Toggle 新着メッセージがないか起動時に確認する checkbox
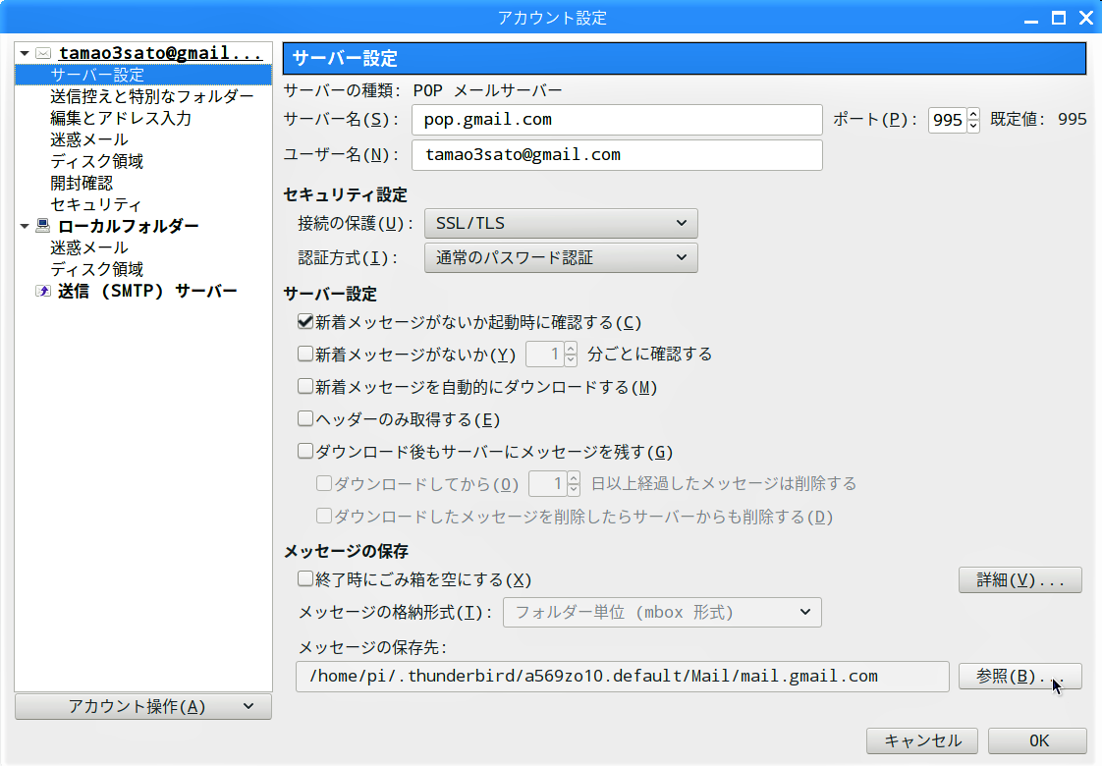1102x766 pixels. click(305, 322)
